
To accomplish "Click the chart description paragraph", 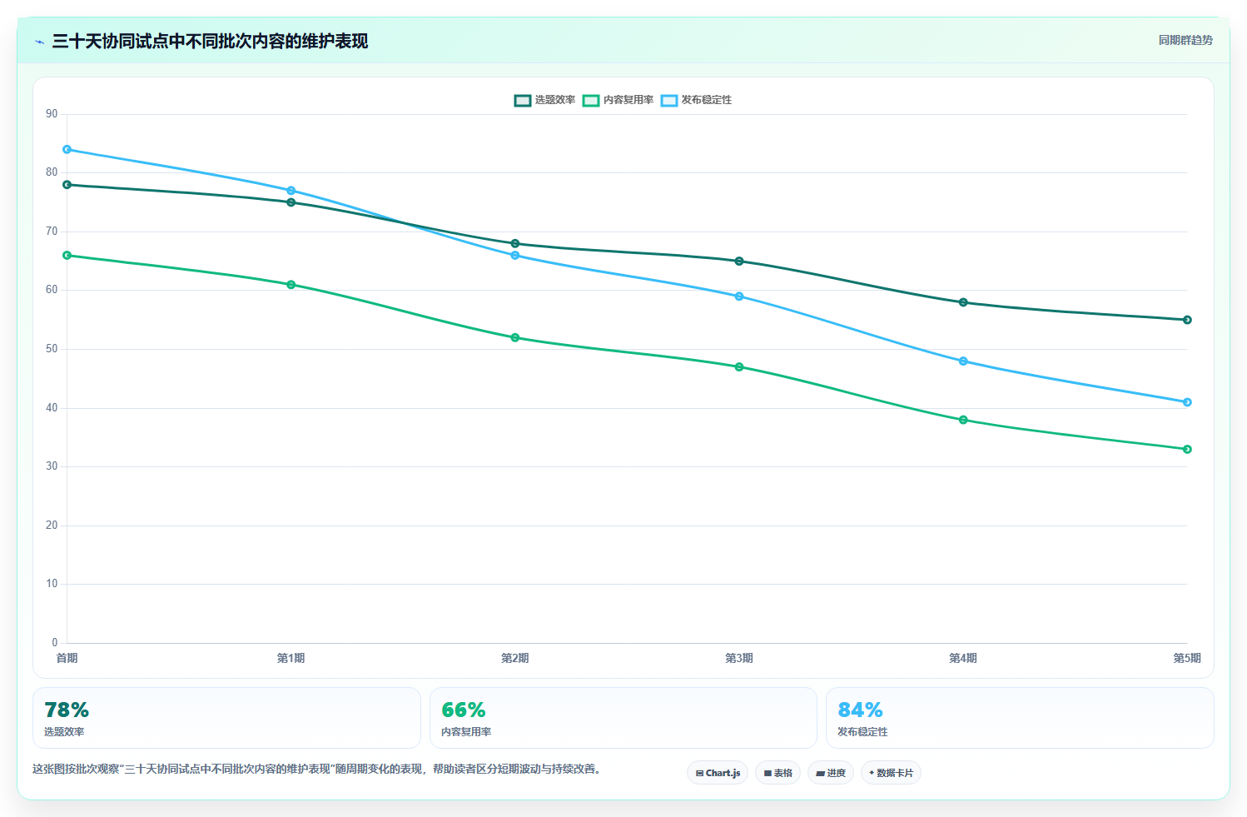I will point(317,769).
